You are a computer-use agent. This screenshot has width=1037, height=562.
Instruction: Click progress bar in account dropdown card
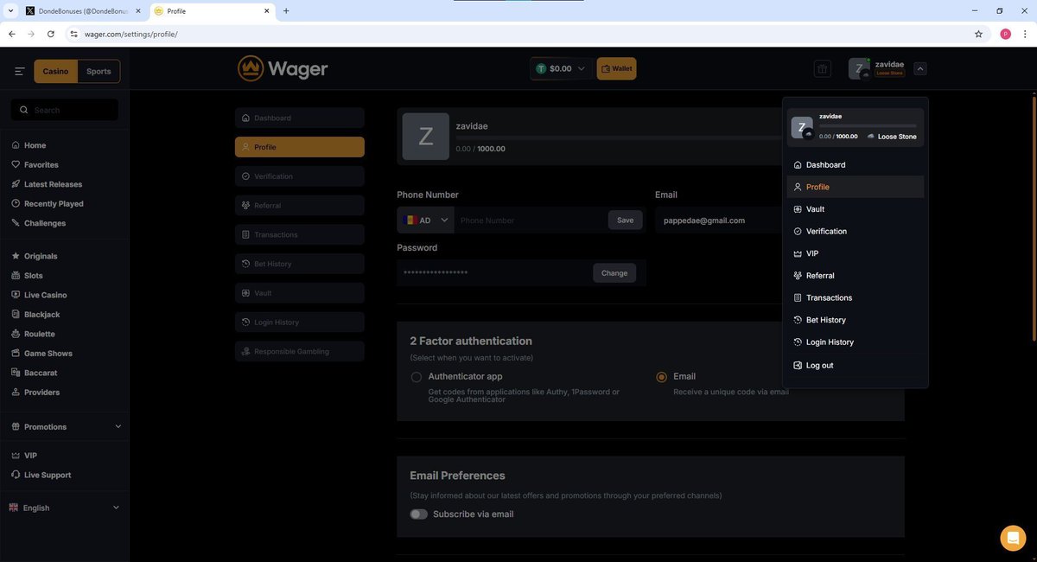[868, 126]
